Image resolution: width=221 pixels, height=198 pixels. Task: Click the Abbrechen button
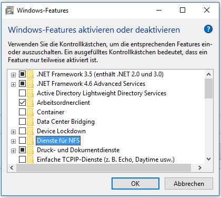pos(189,184)
